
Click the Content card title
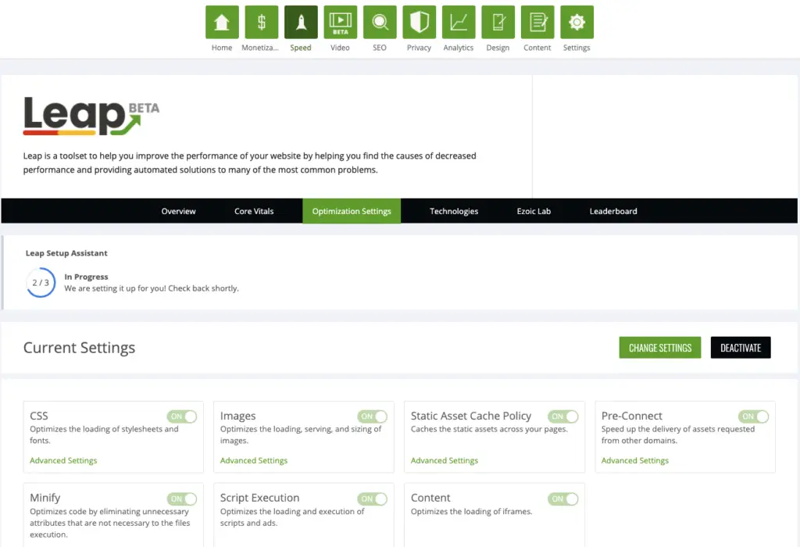[x=430, y=498]
